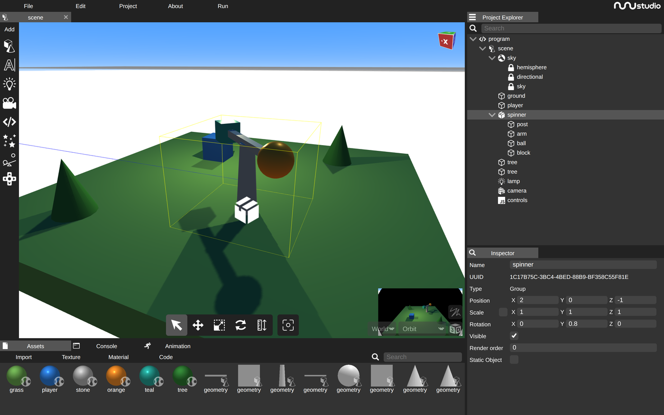Open the World transform space dropdown

(383, 329)
